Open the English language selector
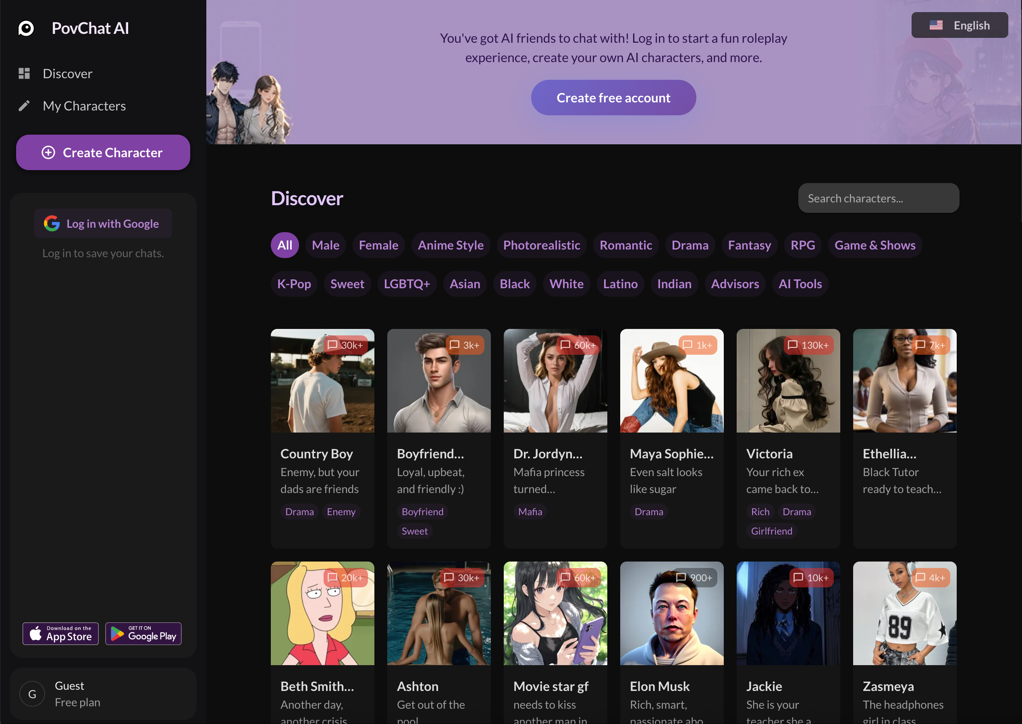The width and height of the screenshot is (1022, 724). point(960,25)
